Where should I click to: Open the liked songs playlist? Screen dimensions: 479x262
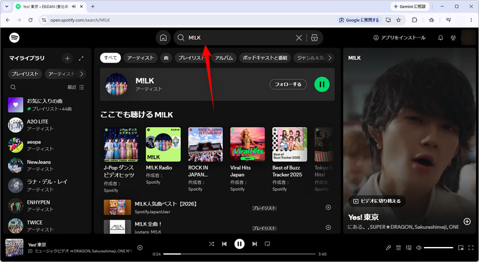[47, 105]
